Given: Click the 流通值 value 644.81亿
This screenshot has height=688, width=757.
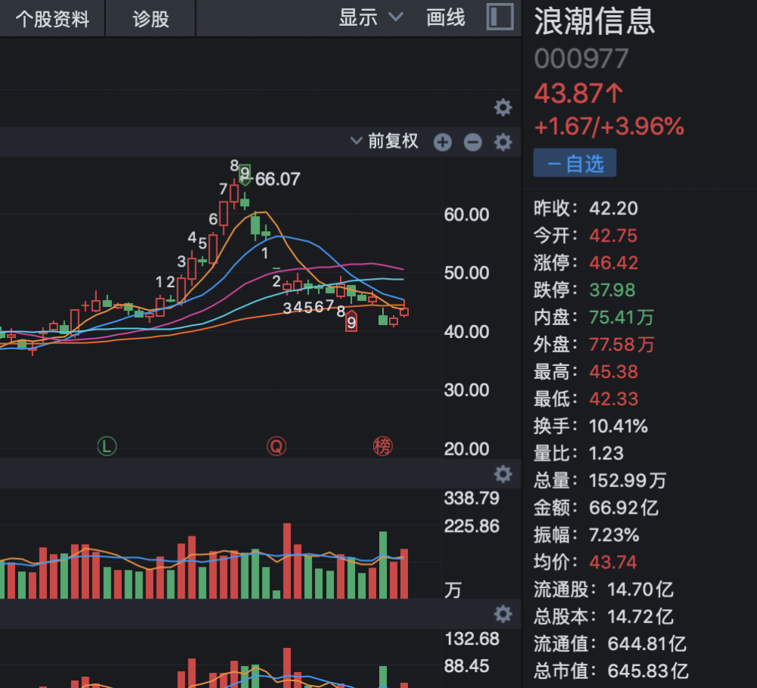Looking at the screenshot, I should (647, 644).
